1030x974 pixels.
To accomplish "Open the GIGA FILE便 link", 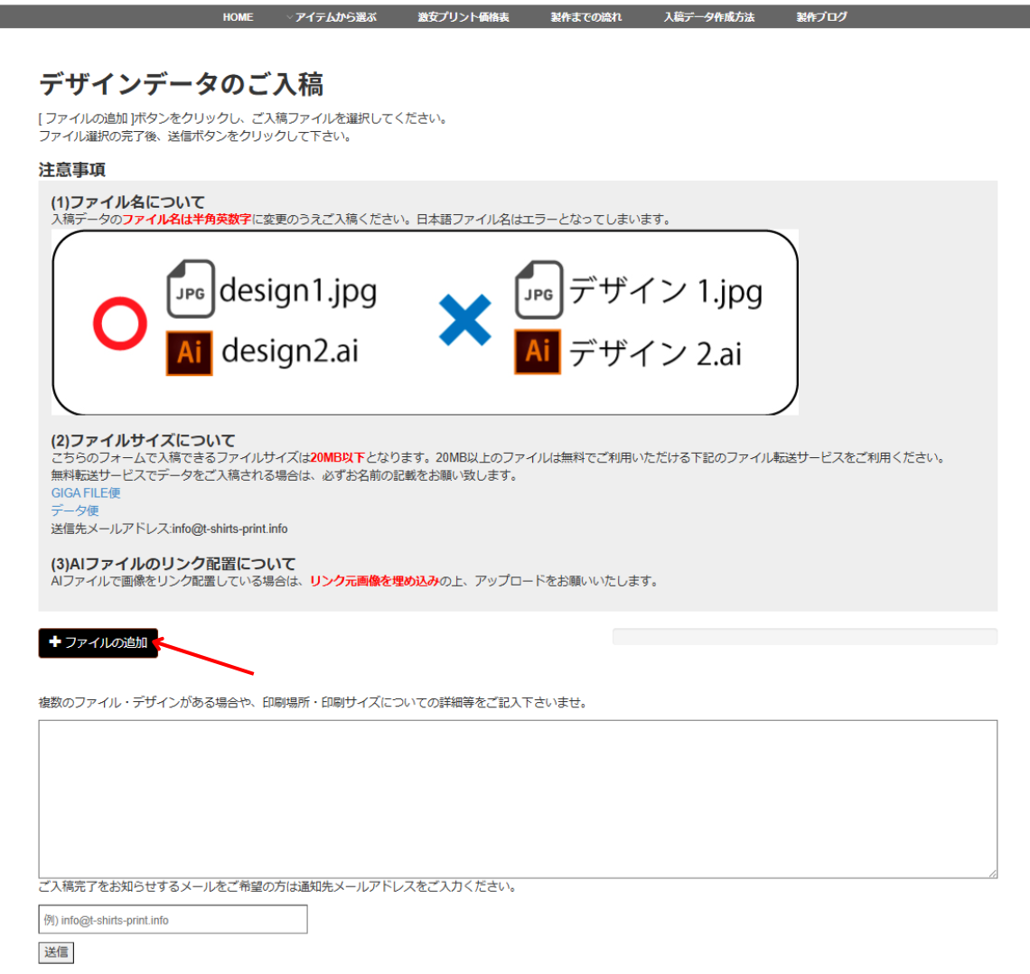I will [x=86, y=493].
